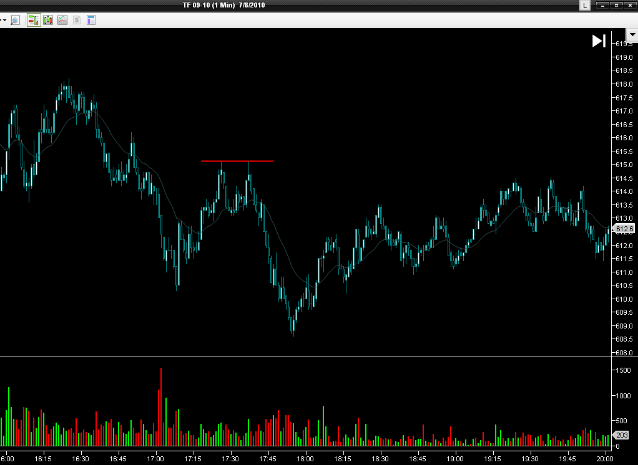Close the chart window

point(629,5)
